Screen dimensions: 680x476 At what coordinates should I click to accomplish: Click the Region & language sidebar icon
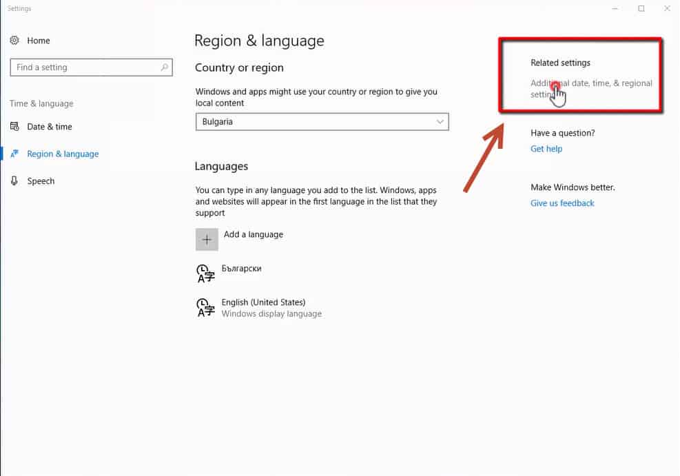pyautogui.click(x=14, y=154)
